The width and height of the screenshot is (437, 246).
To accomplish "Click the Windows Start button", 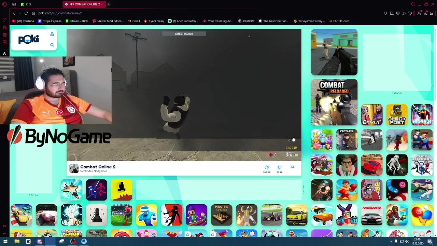I will click(x=5, y=242).
